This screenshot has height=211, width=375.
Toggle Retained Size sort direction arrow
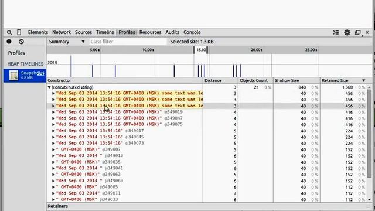(x=363, y=81)
